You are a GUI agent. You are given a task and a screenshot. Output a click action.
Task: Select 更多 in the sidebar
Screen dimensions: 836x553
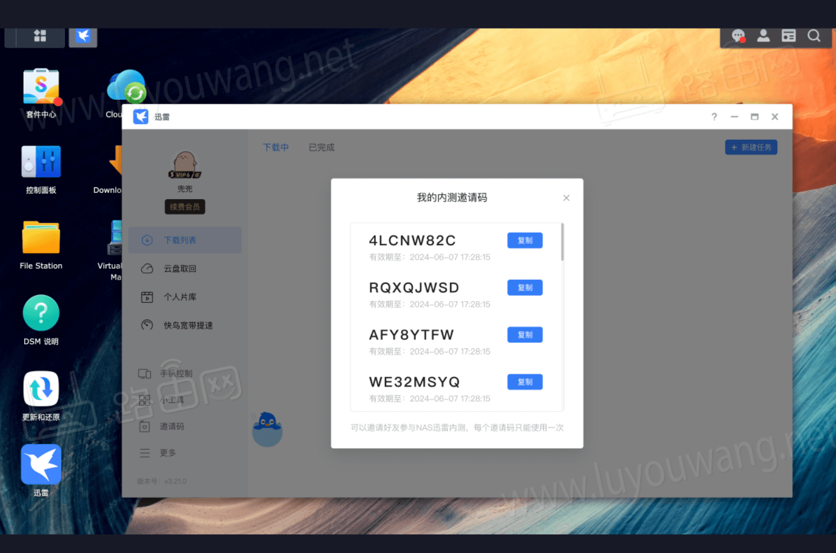158,453
